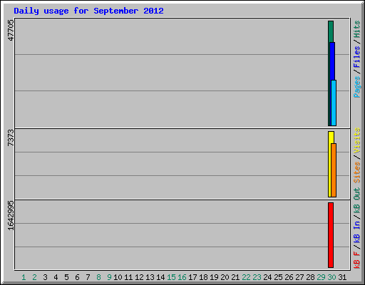365x285 pixels.
Task: Click day 31 on the x-axis
Action: pos(342,277)
